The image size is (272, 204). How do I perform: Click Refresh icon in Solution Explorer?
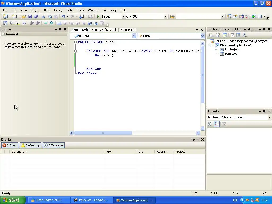(225, 35)
